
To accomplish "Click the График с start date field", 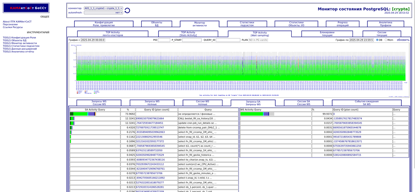I will click(93, 40).
